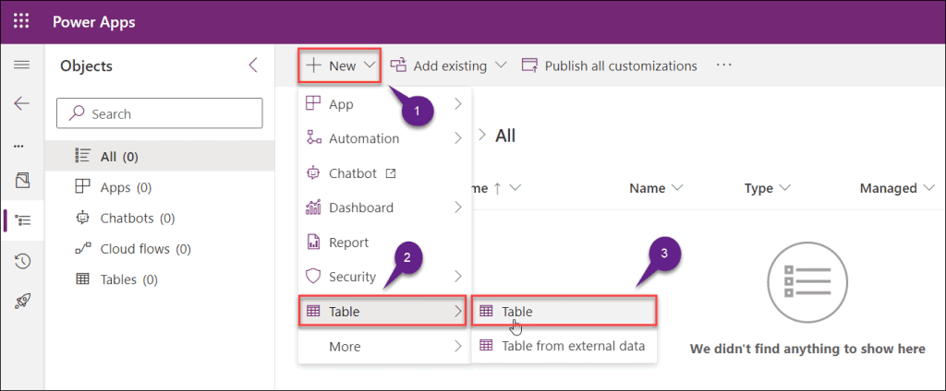The height and width of the screenshot is (391, 946).
Task: Expand the App submenu chevron
Action: [458, 104]
